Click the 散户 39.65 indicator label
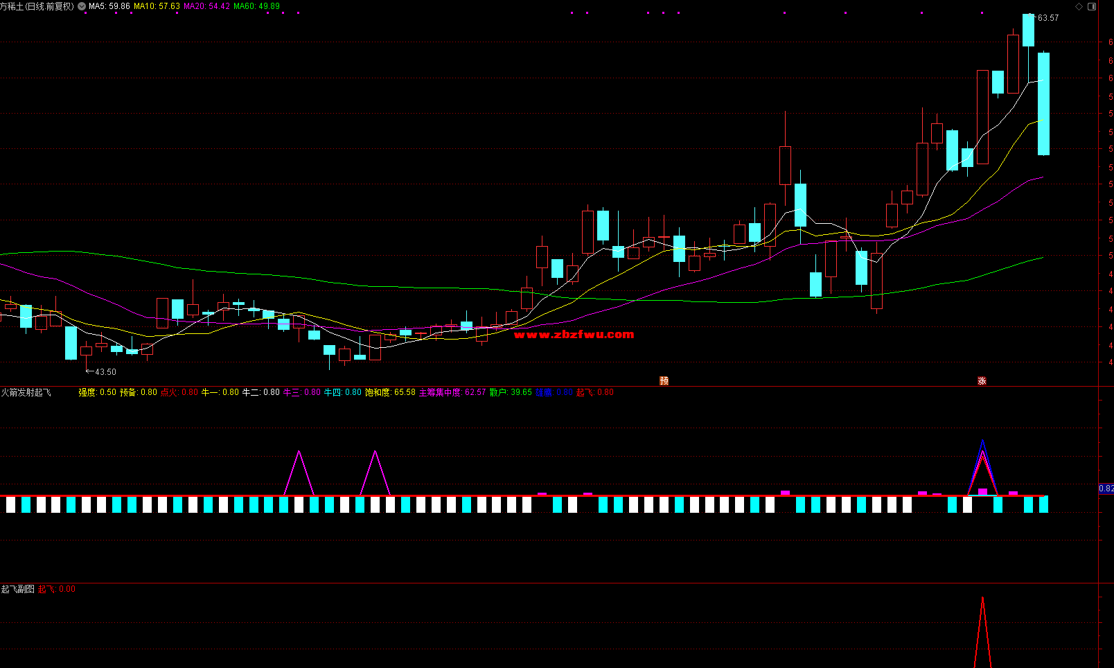Viewport: 1114px width, 668px height. coord(511,392)
